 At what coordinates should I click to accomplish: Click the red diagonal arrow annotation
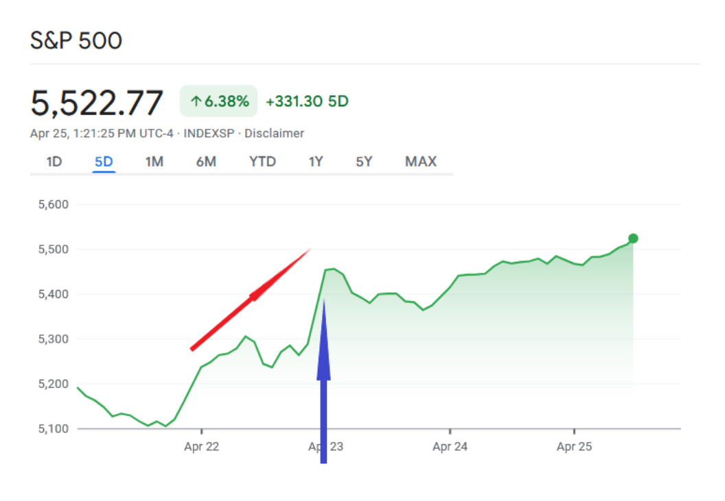coord(251,299)
